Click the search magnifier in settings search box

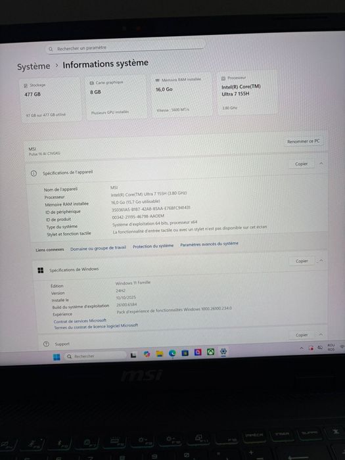(51, 49)
